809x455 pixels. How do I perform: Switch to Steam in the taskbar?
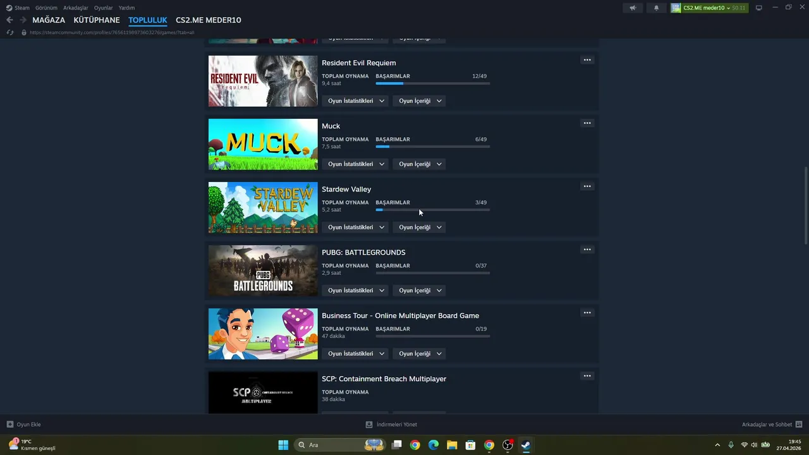click(x=526, y=445)
